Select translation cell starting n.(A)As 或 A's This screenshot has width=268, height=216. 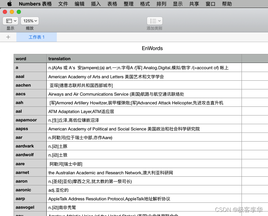(144, 67)
